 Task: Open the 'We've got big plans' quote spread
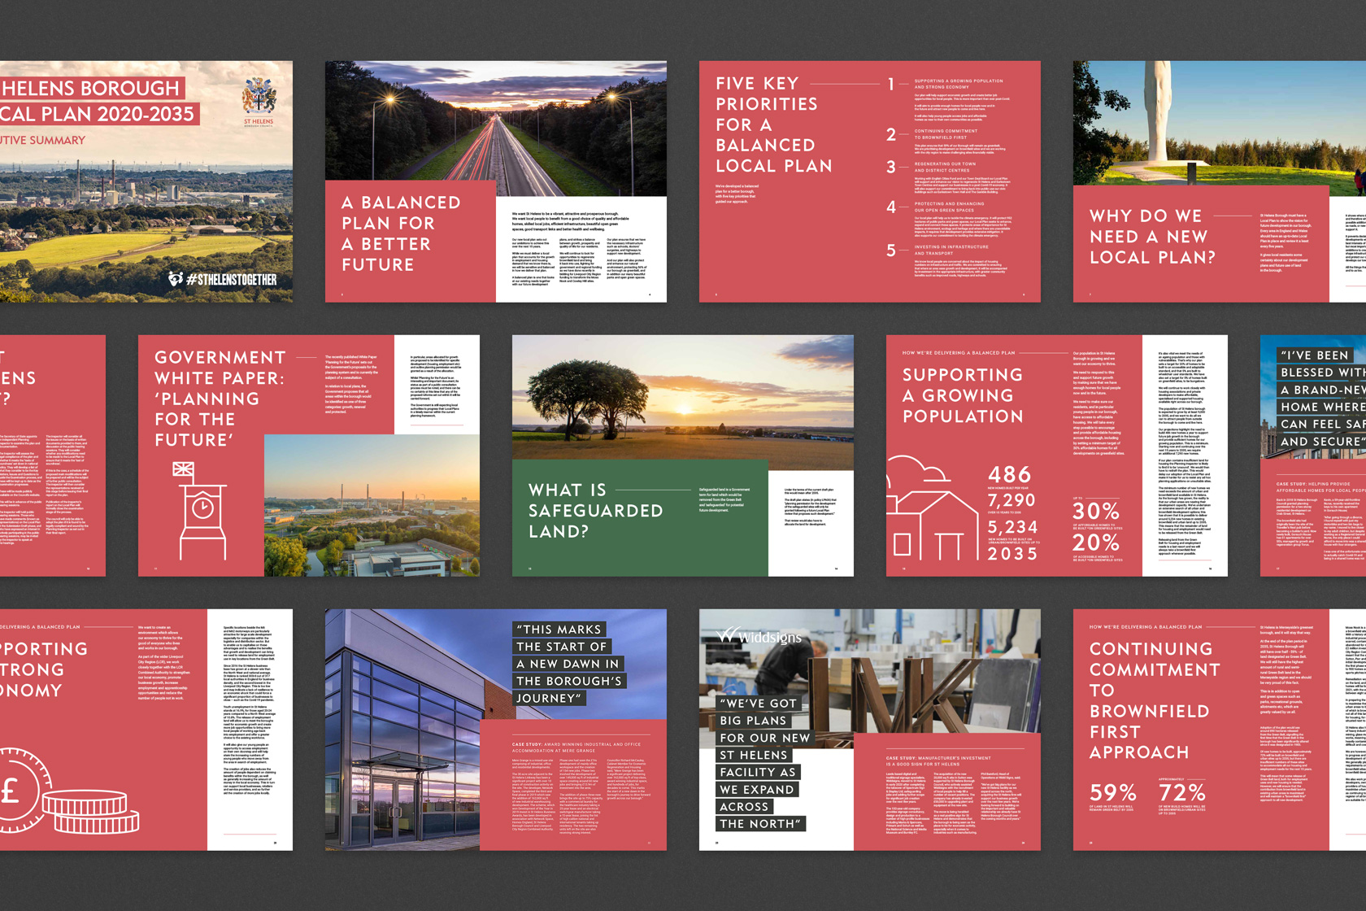point(870,730)
